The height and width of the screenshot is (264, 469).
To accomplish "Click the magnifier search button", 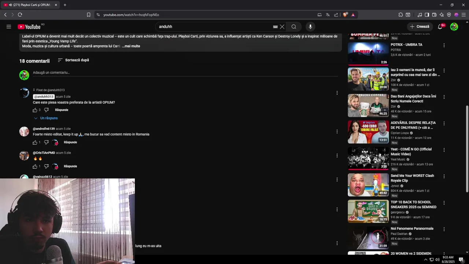I will point(294,27).
